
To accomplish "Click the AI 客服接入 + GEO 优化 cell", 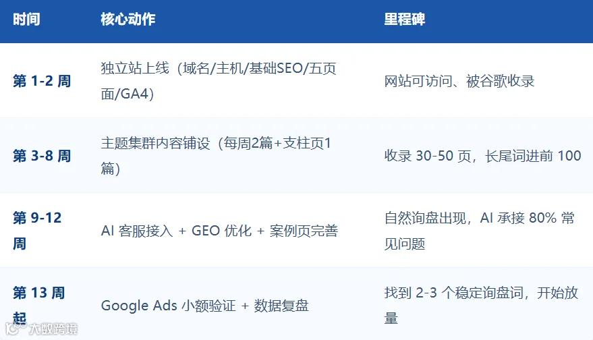I will click(219, 231).
